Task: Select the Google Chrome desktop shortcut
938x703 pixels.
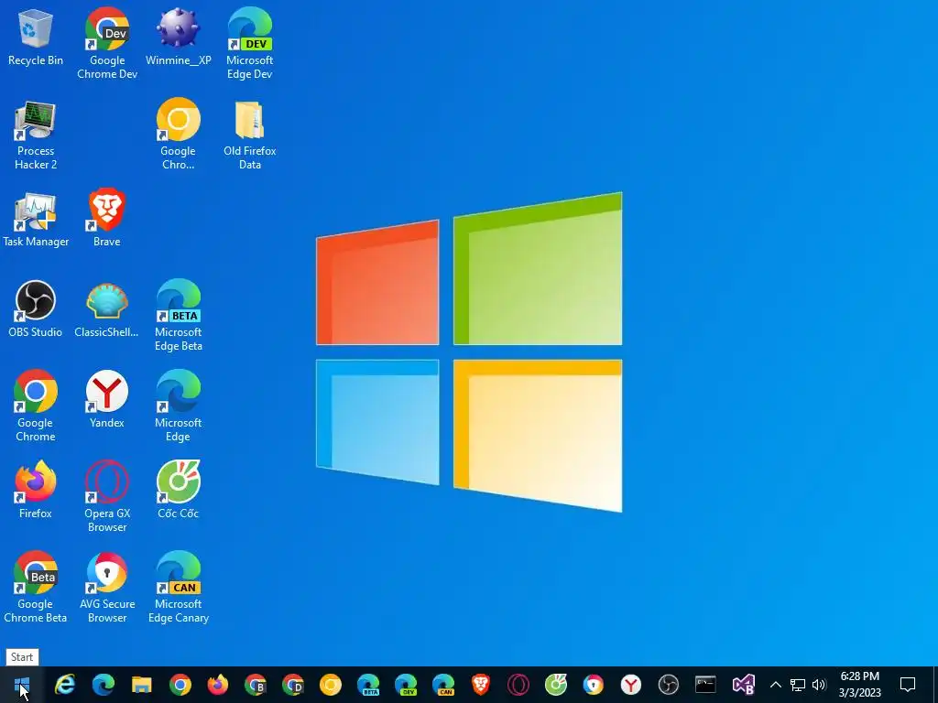Action: (36, 406)
